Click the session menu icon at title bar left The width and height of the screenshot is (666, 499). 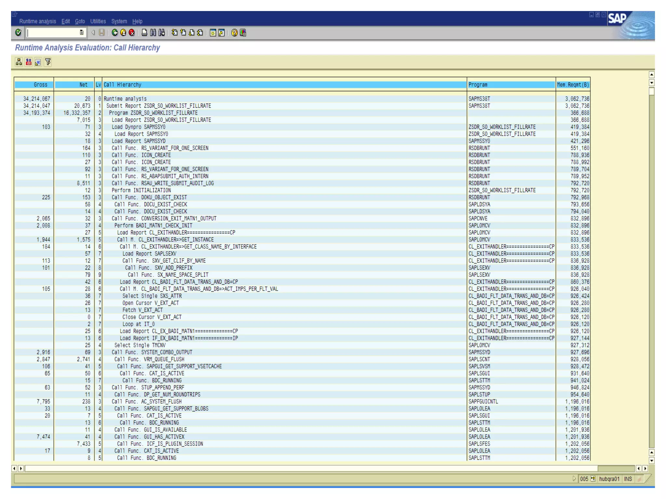coord(15,14)
